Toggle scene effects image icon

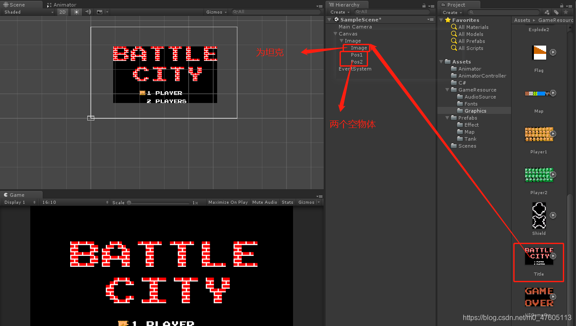(x=100, y=12)
